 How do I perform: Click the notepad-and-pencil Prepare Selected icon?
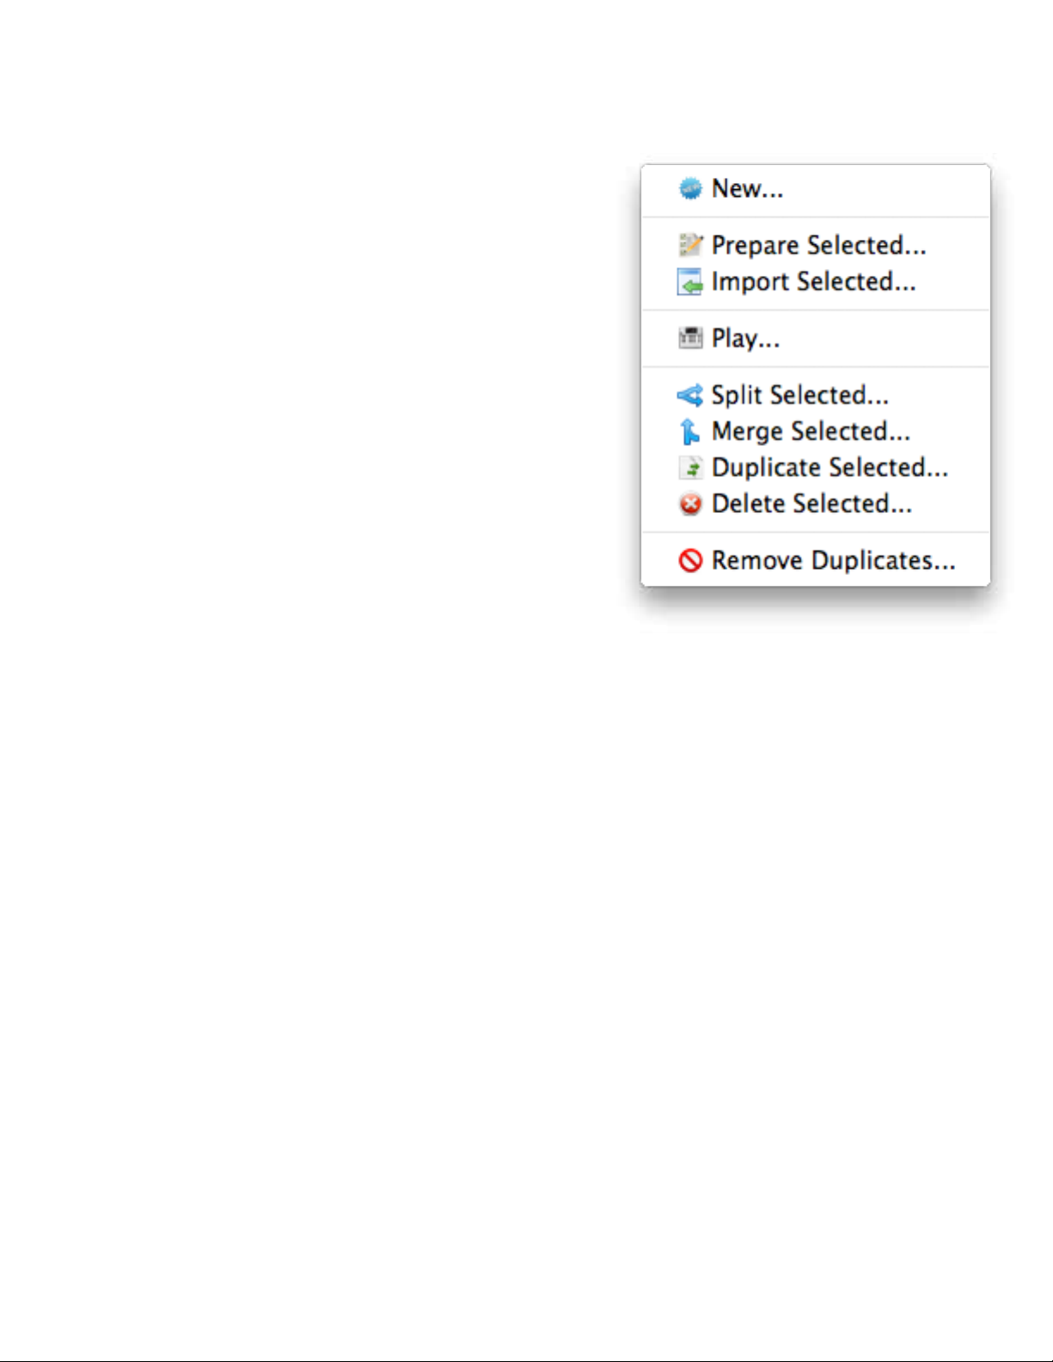point(690,245)
